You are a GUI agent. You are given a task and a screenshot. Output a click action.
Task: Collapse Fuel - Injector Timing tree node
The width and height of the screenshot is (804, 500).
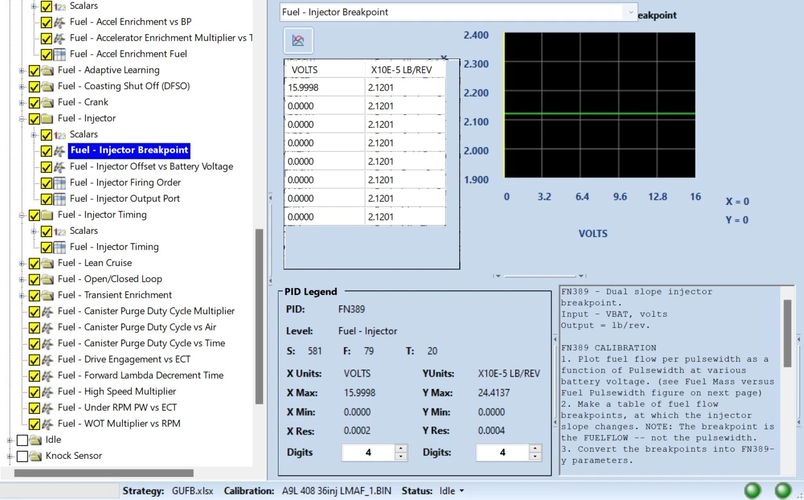click(23, 215)
